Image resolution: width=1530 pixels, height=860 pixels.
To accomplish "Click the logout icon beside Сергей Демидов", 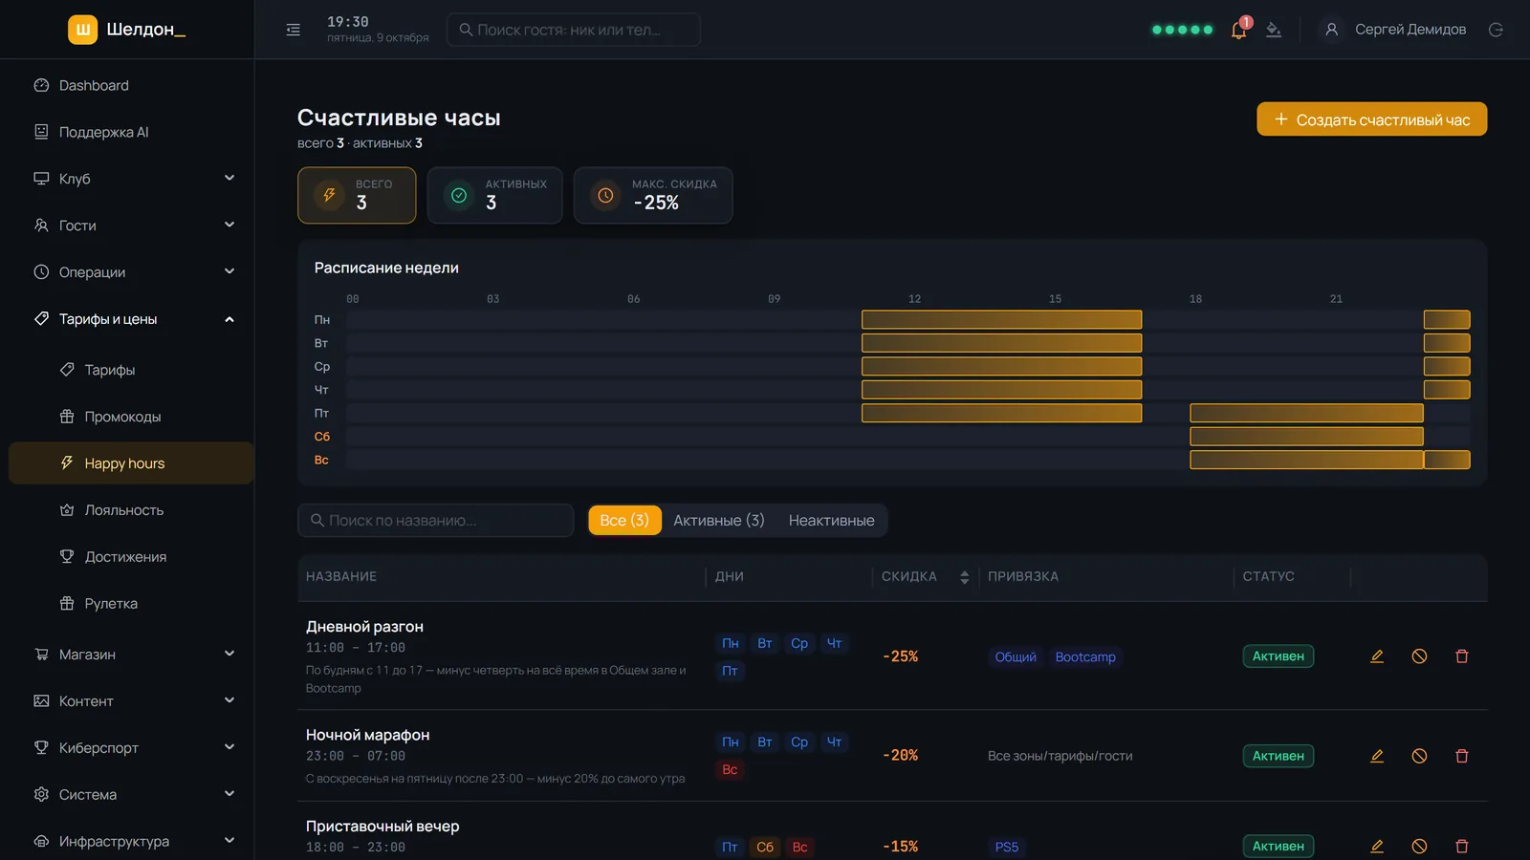I will [x=1496, y=30].
